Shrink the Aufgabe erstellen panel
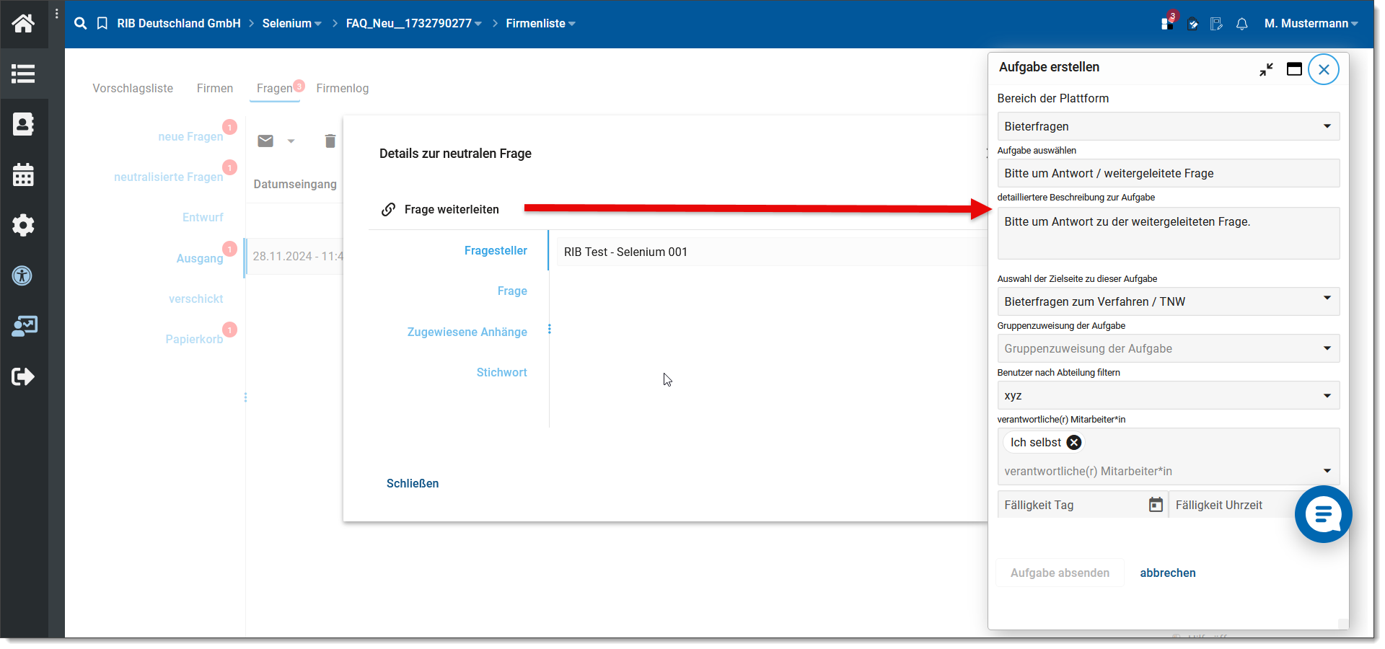This screenshot has width=1385, height=649. (1266, 69)
